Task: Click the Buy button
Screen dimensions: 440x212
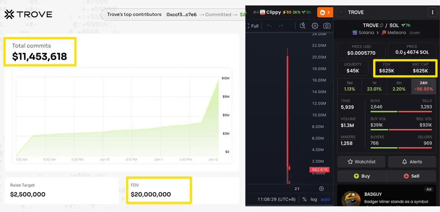Action: (362, 176)
